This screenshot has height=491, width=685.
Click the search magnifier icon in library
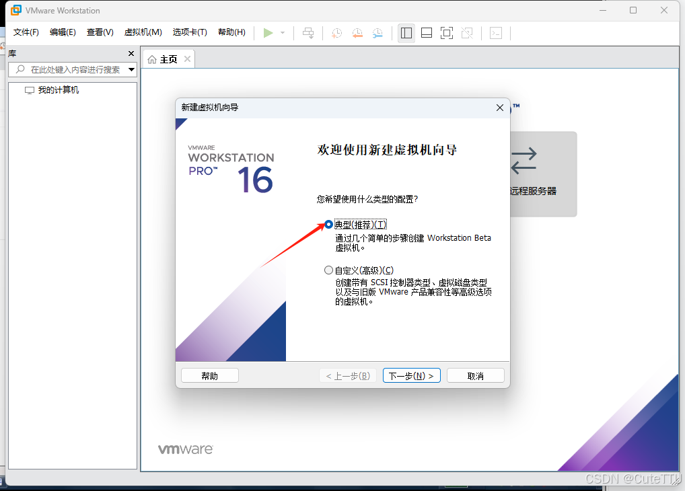(x=20, y=69)
